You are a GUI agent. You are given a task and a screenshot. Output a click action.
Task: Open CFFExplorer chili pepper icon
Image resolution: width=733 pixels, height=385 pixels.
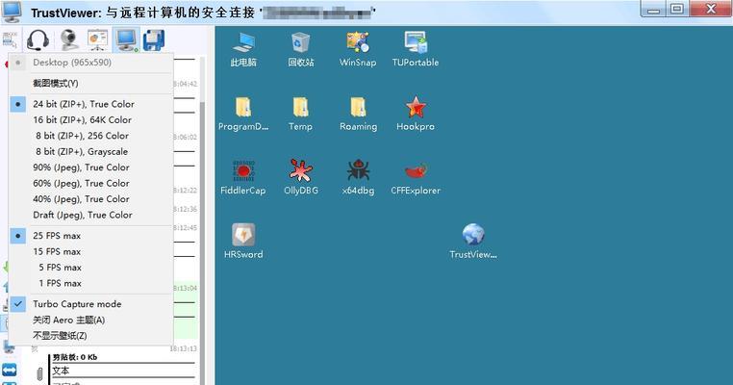coord(416,177)
